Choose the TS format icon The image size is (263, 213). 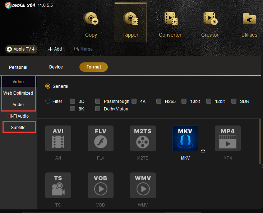click(x=58, y=185)
